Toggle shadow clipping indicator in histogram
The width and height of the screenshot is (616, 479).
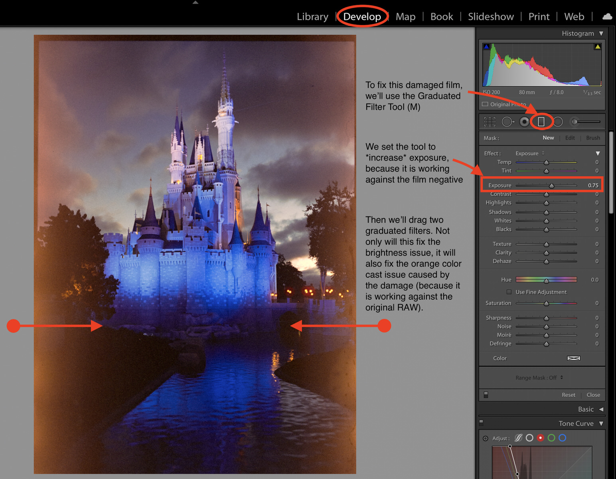click(x=486, y=47)
